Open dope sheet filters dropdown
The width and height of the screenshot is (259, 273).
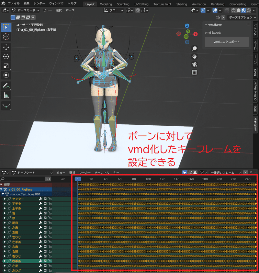coord(203,173)
